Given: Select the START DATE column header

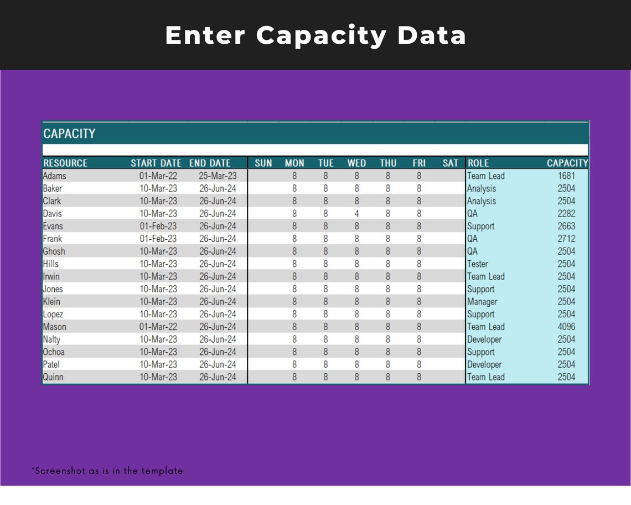Looking at the screenshot, I should (x=156, y=163).
